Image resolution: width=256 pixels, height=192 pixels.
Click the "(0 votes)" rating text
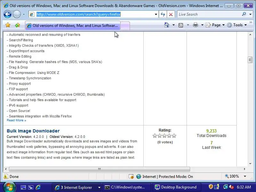click(x=165, y=142)
